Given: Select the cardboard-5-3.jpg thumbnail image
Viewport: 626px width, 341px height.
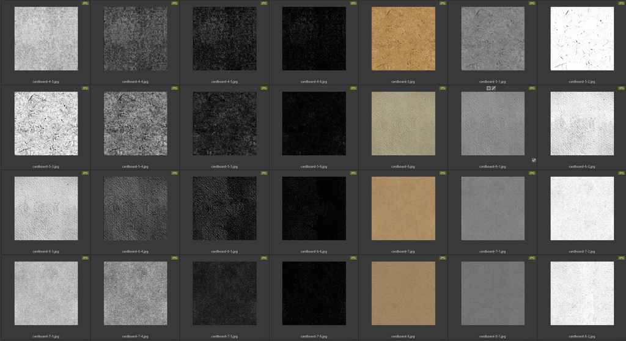Looking at the screenshot, I should (x=46, y=123).
